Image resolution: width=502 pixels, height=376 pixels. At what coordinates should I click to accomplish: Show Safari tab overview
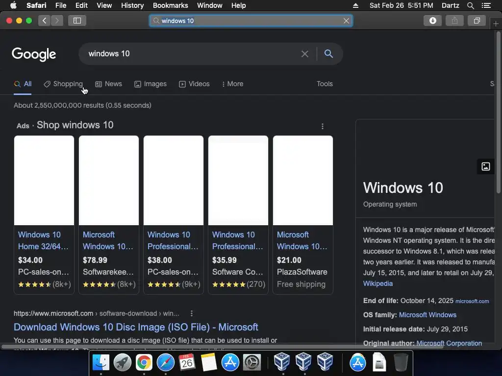477,21
